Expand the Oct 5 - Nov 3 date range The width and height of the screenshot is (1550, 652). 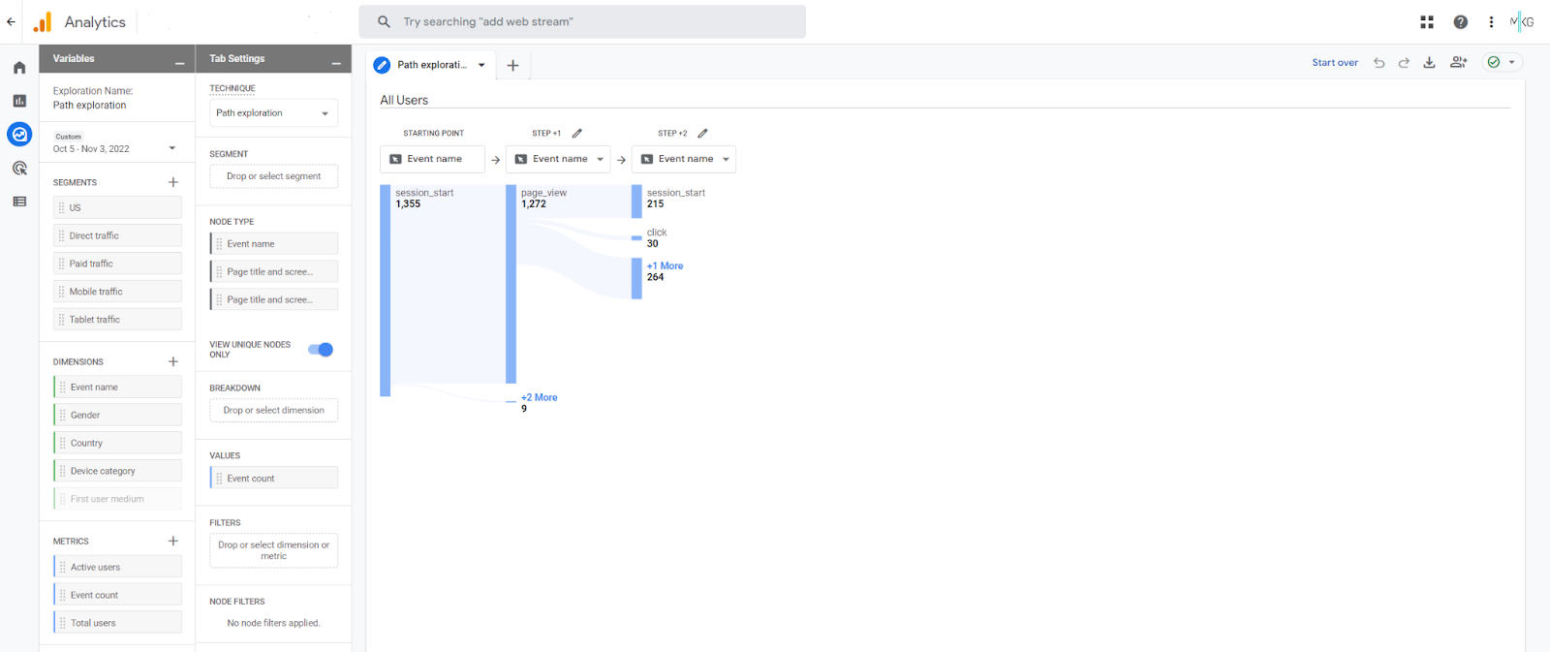(x=172, y=148)
